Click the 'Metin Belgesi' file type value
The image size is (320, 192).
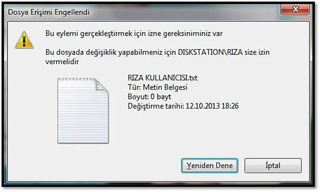click(x=165, y=87)
